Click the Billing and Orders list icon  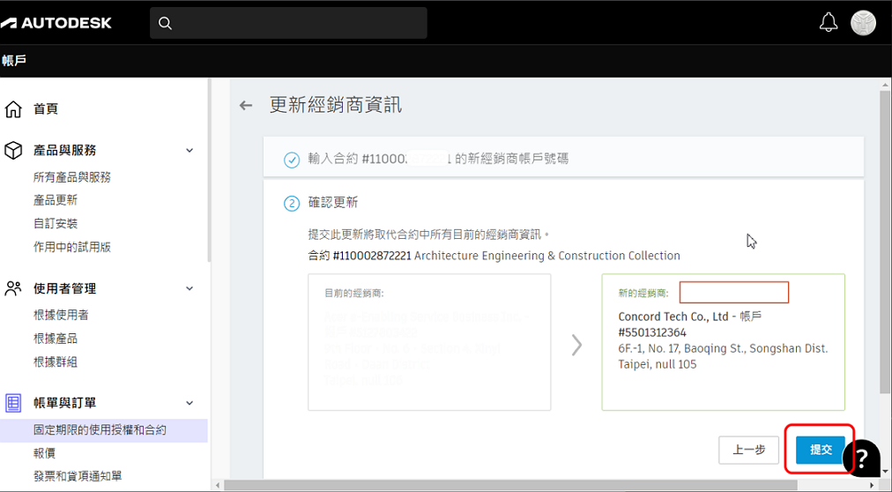[x=13, y=403]
